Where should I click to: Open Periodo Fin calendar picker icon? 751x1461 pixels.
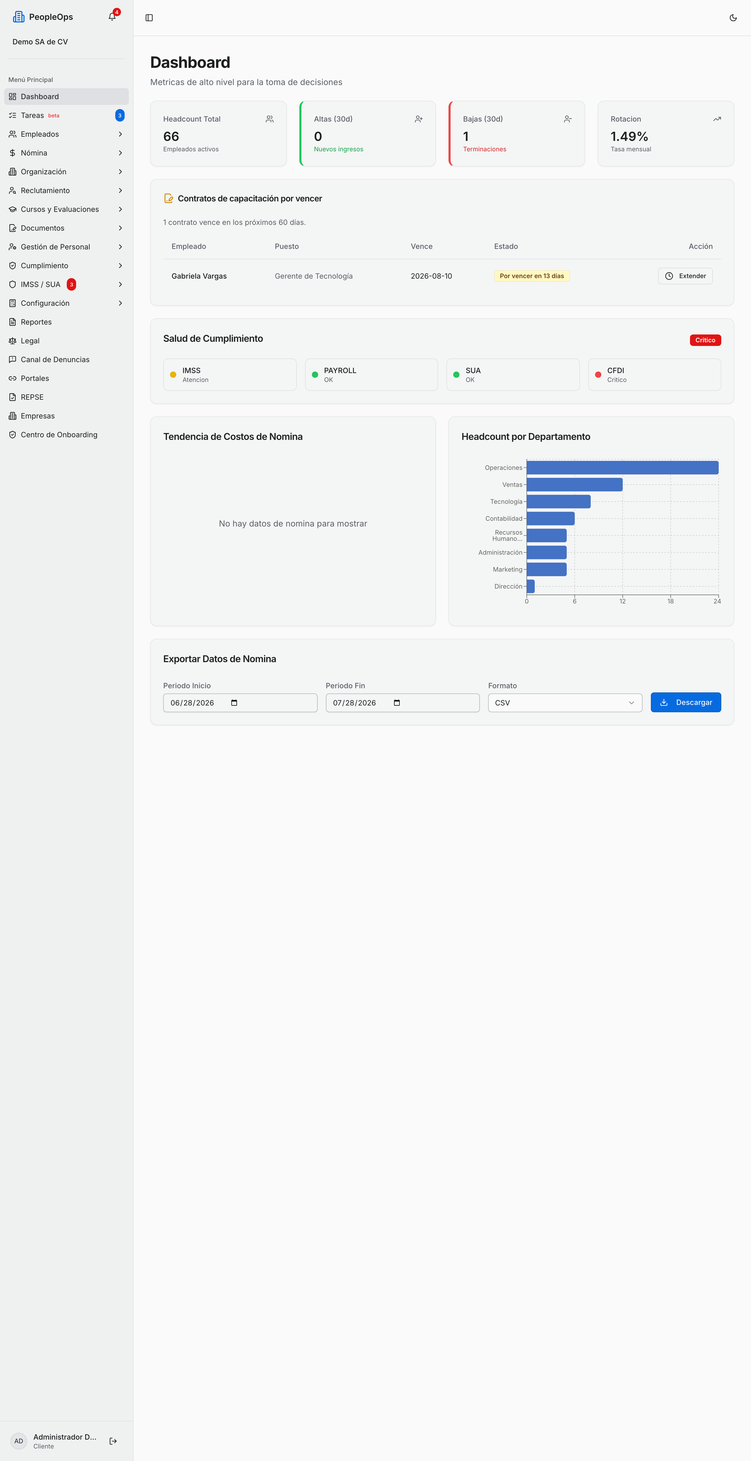coord(397,703)
